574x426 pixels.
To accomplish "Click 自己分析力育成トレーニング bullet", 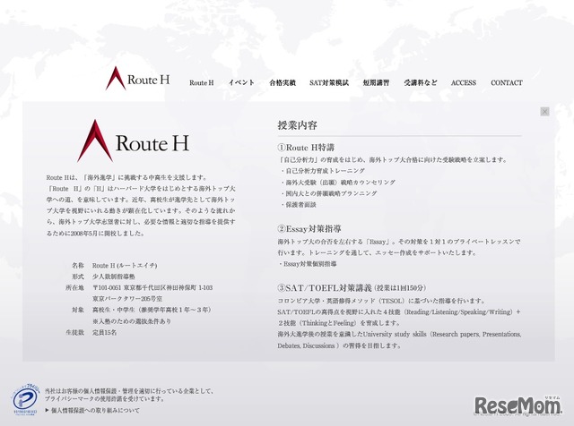I will [323, 171].
